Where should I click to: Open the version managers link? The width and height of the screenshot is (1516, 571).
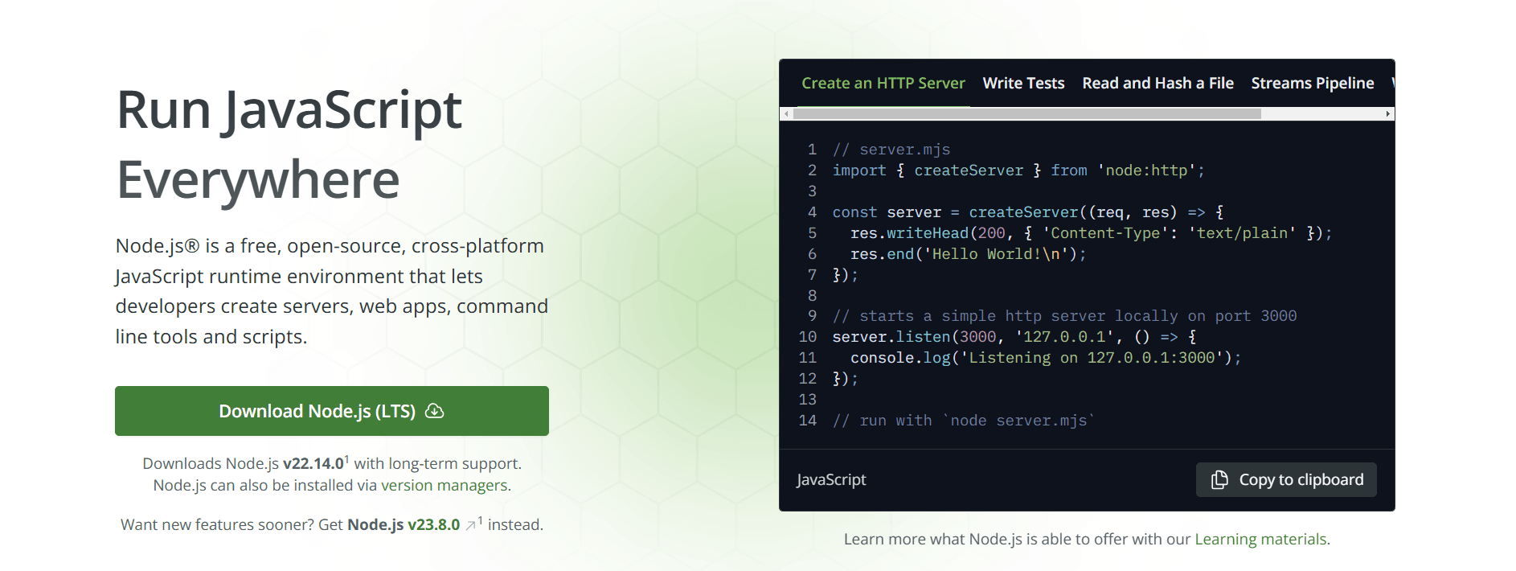[x=444, y=485]
